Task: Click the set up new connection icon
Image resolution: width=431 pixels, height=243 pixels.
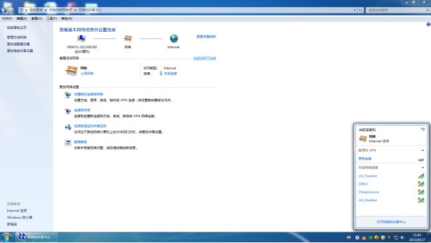Action: tap(68, 95)
